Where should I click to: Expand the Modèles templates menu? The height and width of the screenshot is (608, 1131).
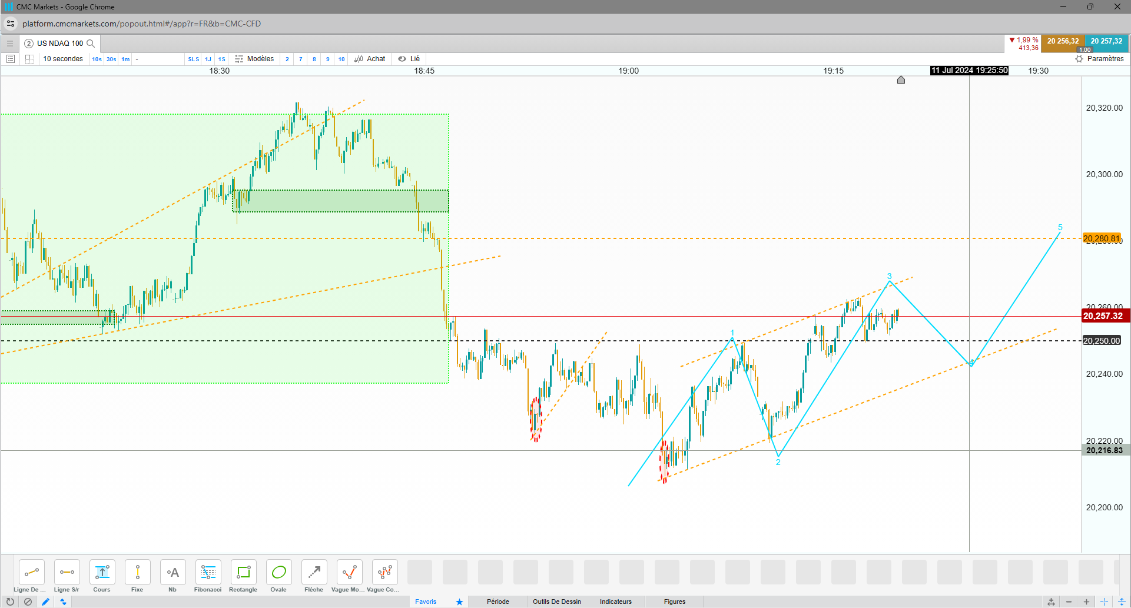pyautogui.click(x=254, y=59)
